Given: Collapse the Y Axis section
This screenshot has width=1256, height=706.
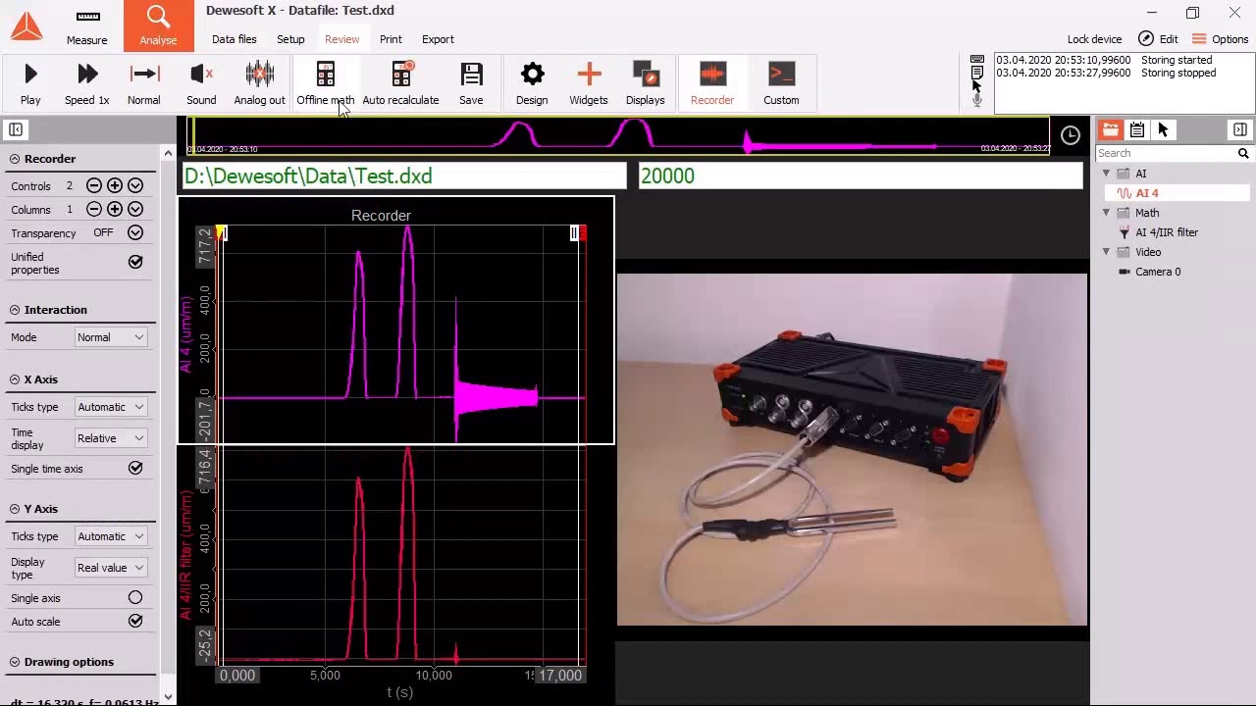Looking at the screenshot, I should (x=15, y=509).
